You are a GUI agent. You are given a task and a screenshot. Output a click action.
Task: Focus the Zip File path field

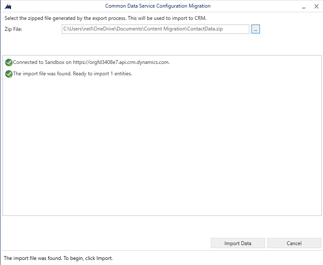pyautogui.click(x=155, y=29)
